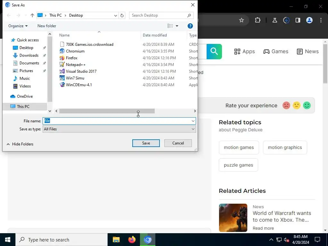
Task: Toggle Chrome side panel icon
Action: pos(298,20)
